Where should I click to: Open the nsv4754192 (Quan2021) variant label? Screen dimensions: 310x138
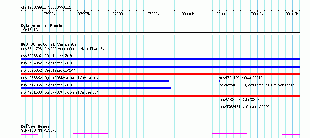241,78
